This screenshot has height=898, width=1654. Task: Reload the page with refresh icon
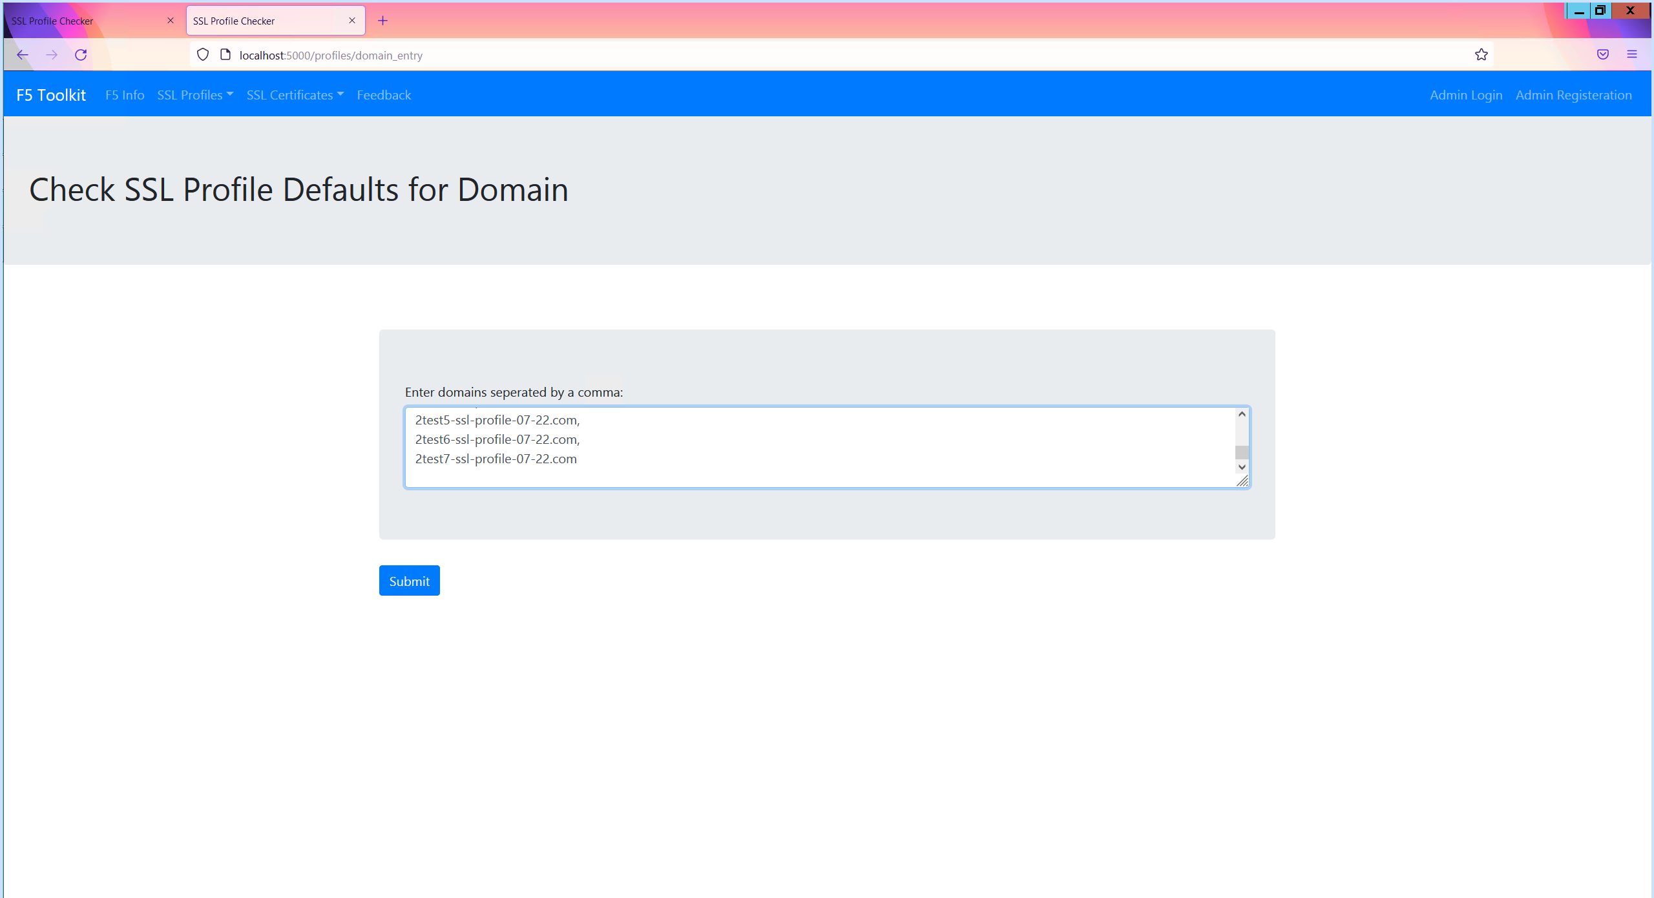[x=81, y=55]
